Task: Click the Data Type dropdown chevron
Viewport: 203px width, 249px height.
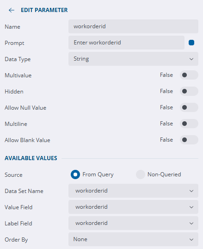Action: point(191,59)
